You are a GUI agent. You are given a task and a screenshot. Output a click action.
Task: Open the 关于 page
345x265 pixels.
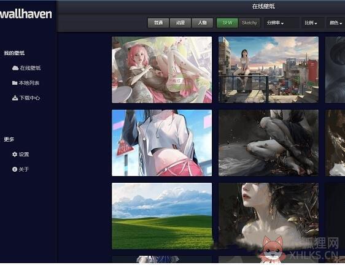coord(21,169)
